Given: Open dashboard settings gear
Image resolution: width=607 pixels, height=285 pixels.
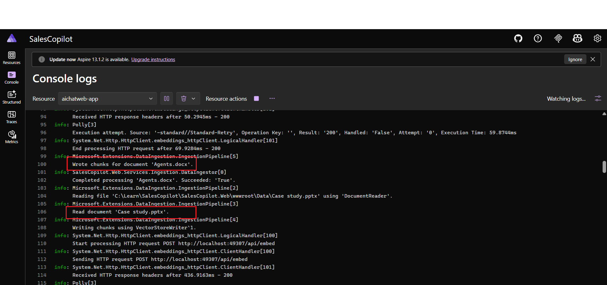Looking at the screenshot, I should 597,38.
